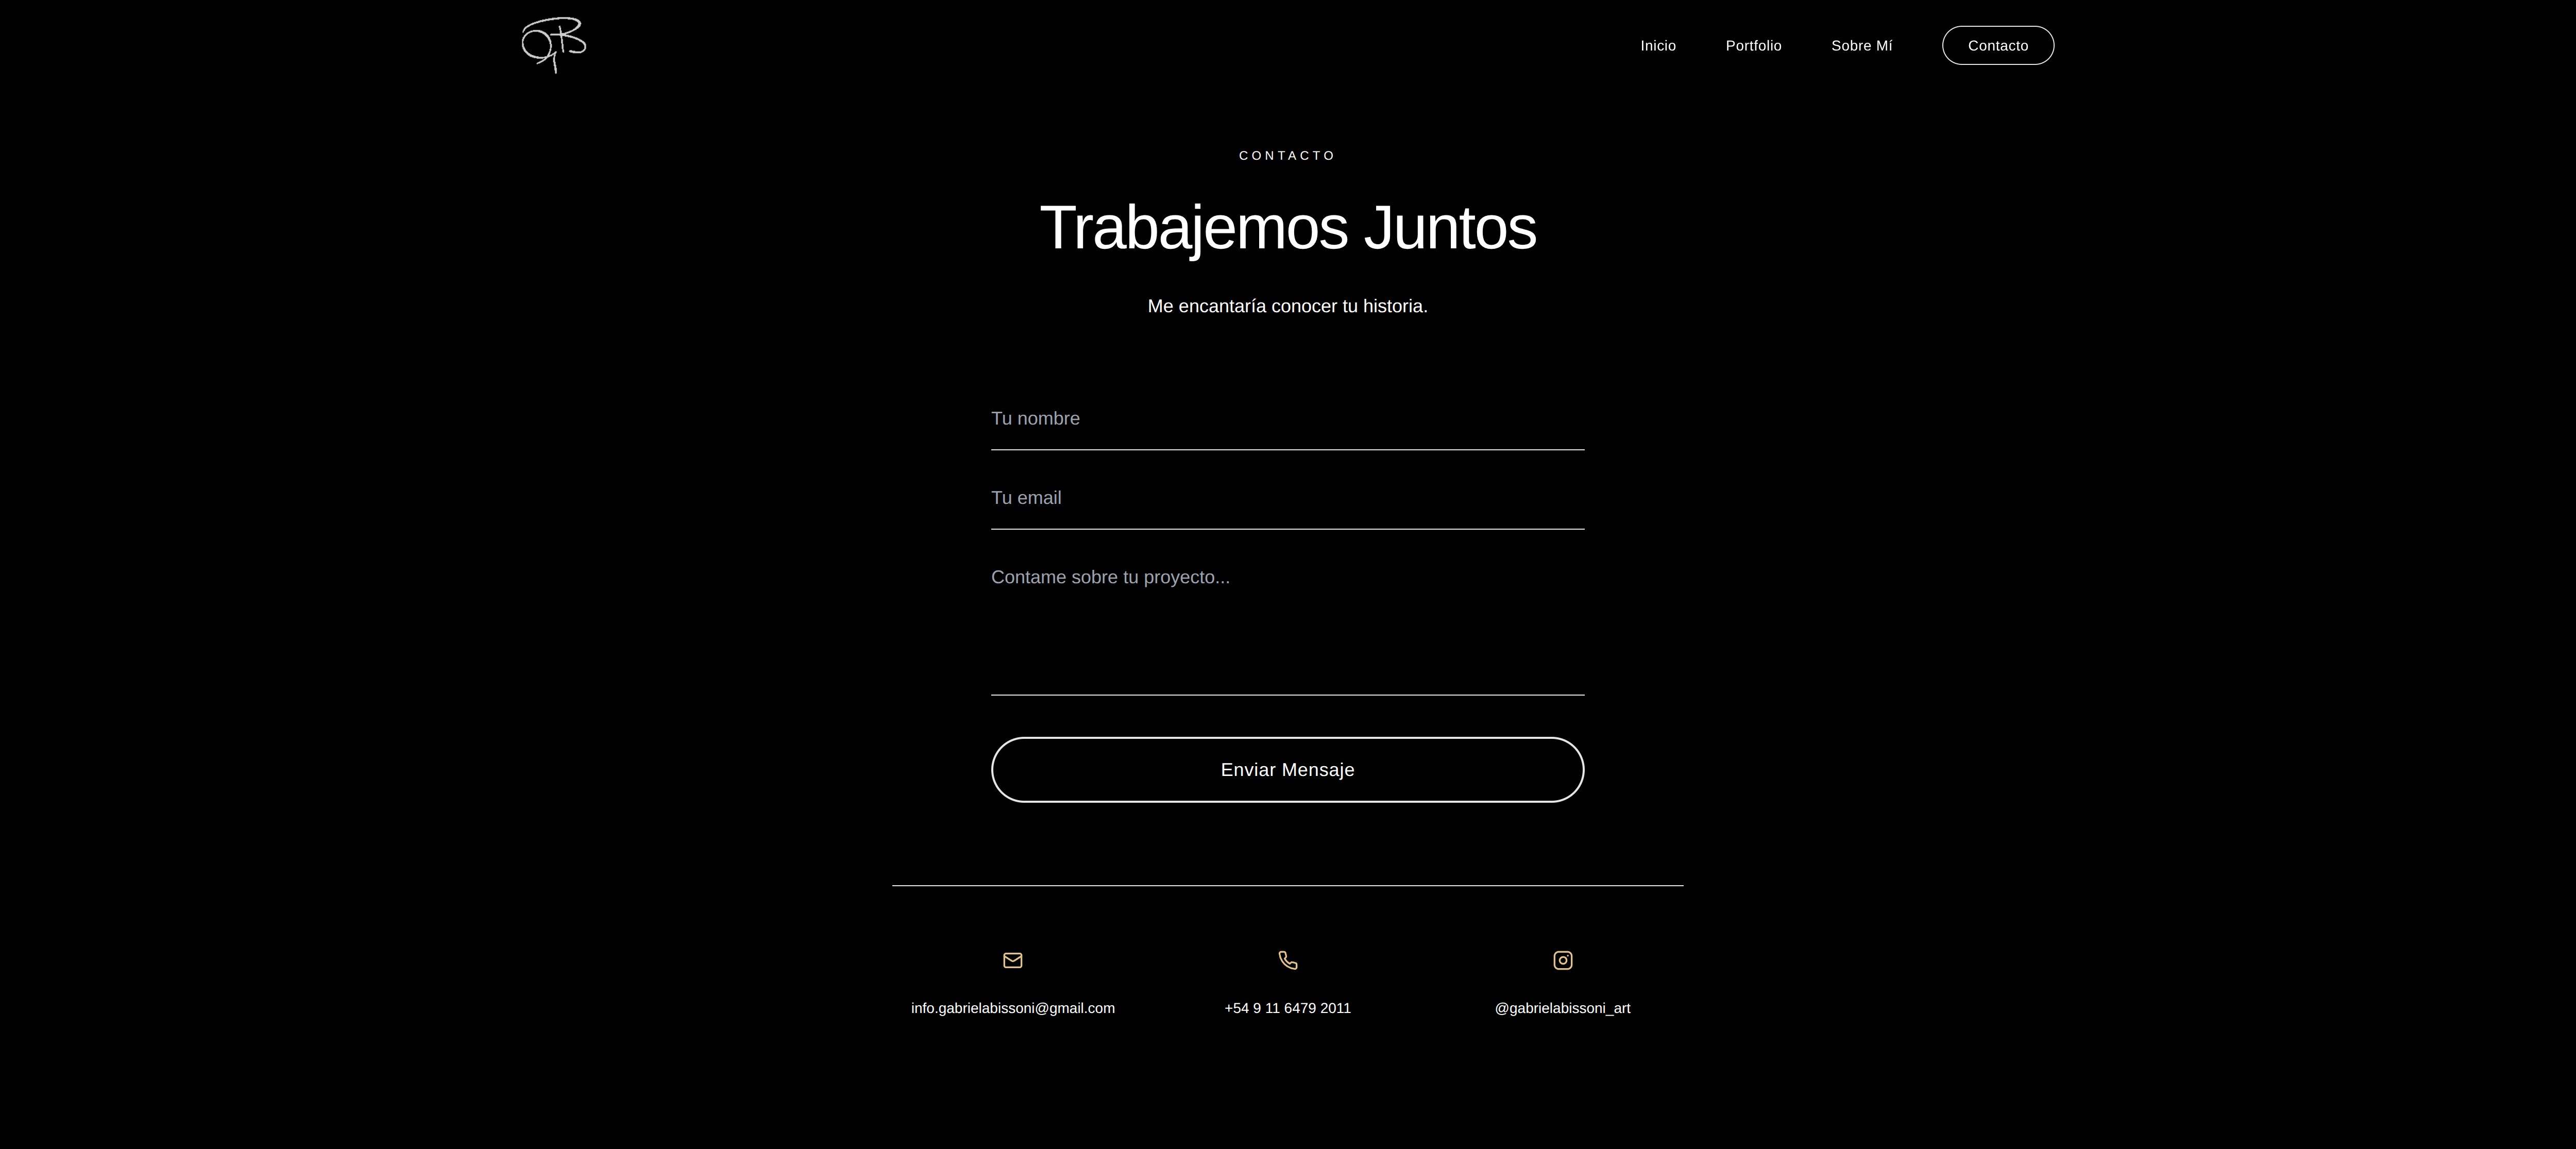Screen dimensions: 2576x1149
Task: Click the info.gabrielabissoni@gmail.com address
Action: point(1012,1008)
